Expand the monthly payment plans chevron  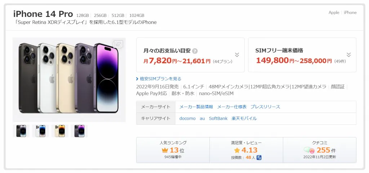(x=237, y=55)
